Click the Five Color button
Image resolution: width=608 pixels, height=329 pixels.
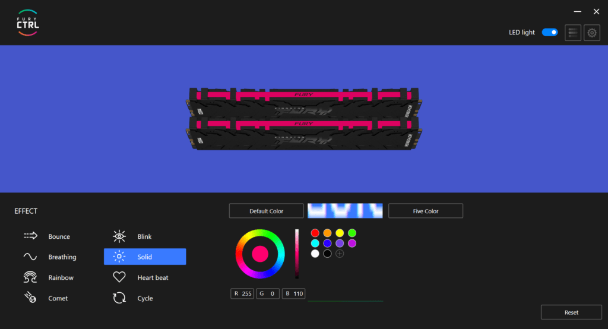coord(426,211)
